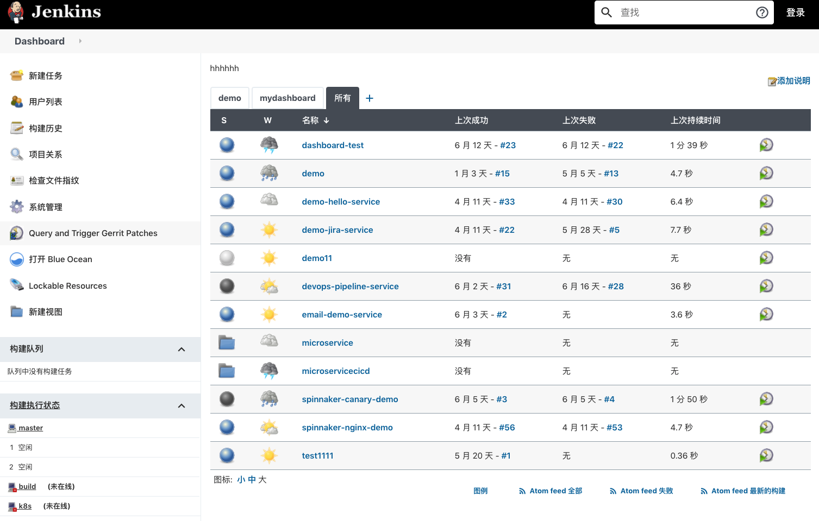
Task: Open demo job's last success #15
Action: coord(502,174)
